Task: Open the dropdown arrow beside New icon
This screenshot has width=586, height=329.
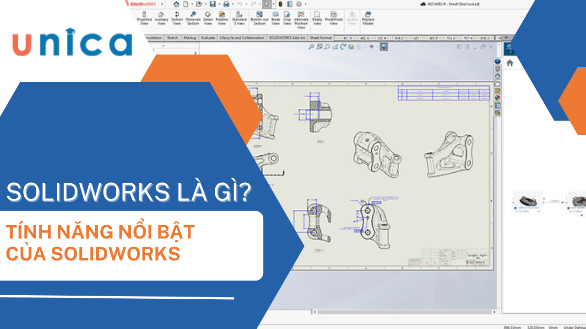Action: coord(192,4)
